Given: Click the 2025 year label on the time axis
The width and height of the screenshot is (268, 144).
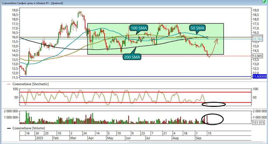Looking at the screenshot, I should click(x=40, y=138).
